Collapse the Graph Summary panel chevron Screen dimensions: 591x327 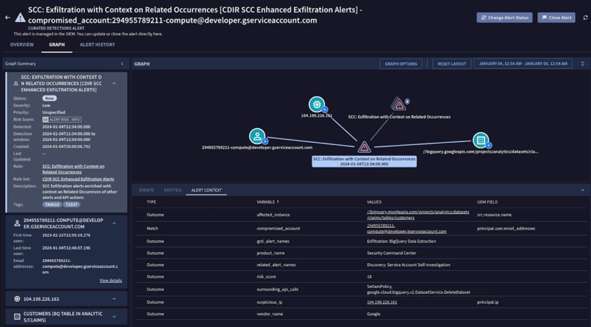click(122, 64)
